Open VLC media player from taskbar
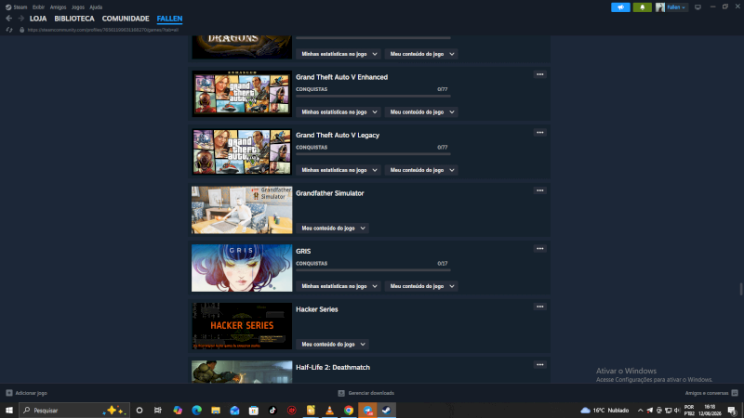The image size is (744, 418). (x=330, y=411)
